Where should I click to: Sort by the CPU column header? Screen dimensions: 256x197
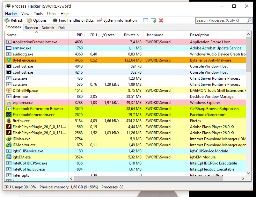click(91, 35)
